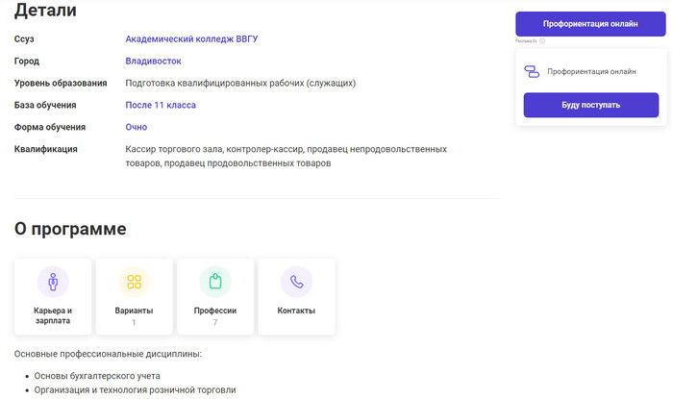Click the Профориентация онлайн logo icon in card
Screen dimensions: 673x399
coord(532,72)
